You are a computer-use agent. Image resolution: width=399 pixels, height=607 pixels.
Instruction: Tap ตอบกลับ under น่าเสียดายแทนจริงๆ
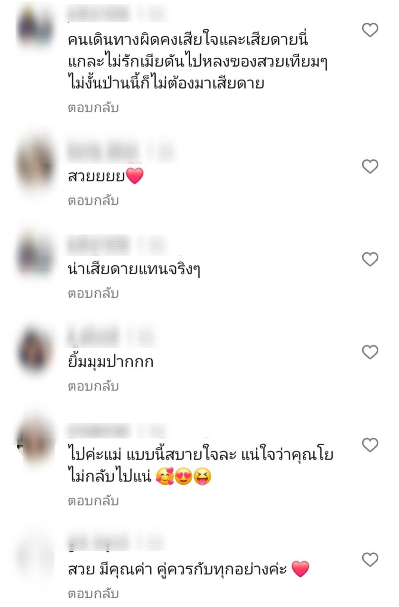point(93,293)
